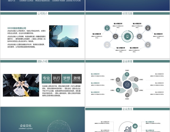Select the magnifier bar-chart icon on 企业责任 slide

pyautogui.click(x=128, y=129)
